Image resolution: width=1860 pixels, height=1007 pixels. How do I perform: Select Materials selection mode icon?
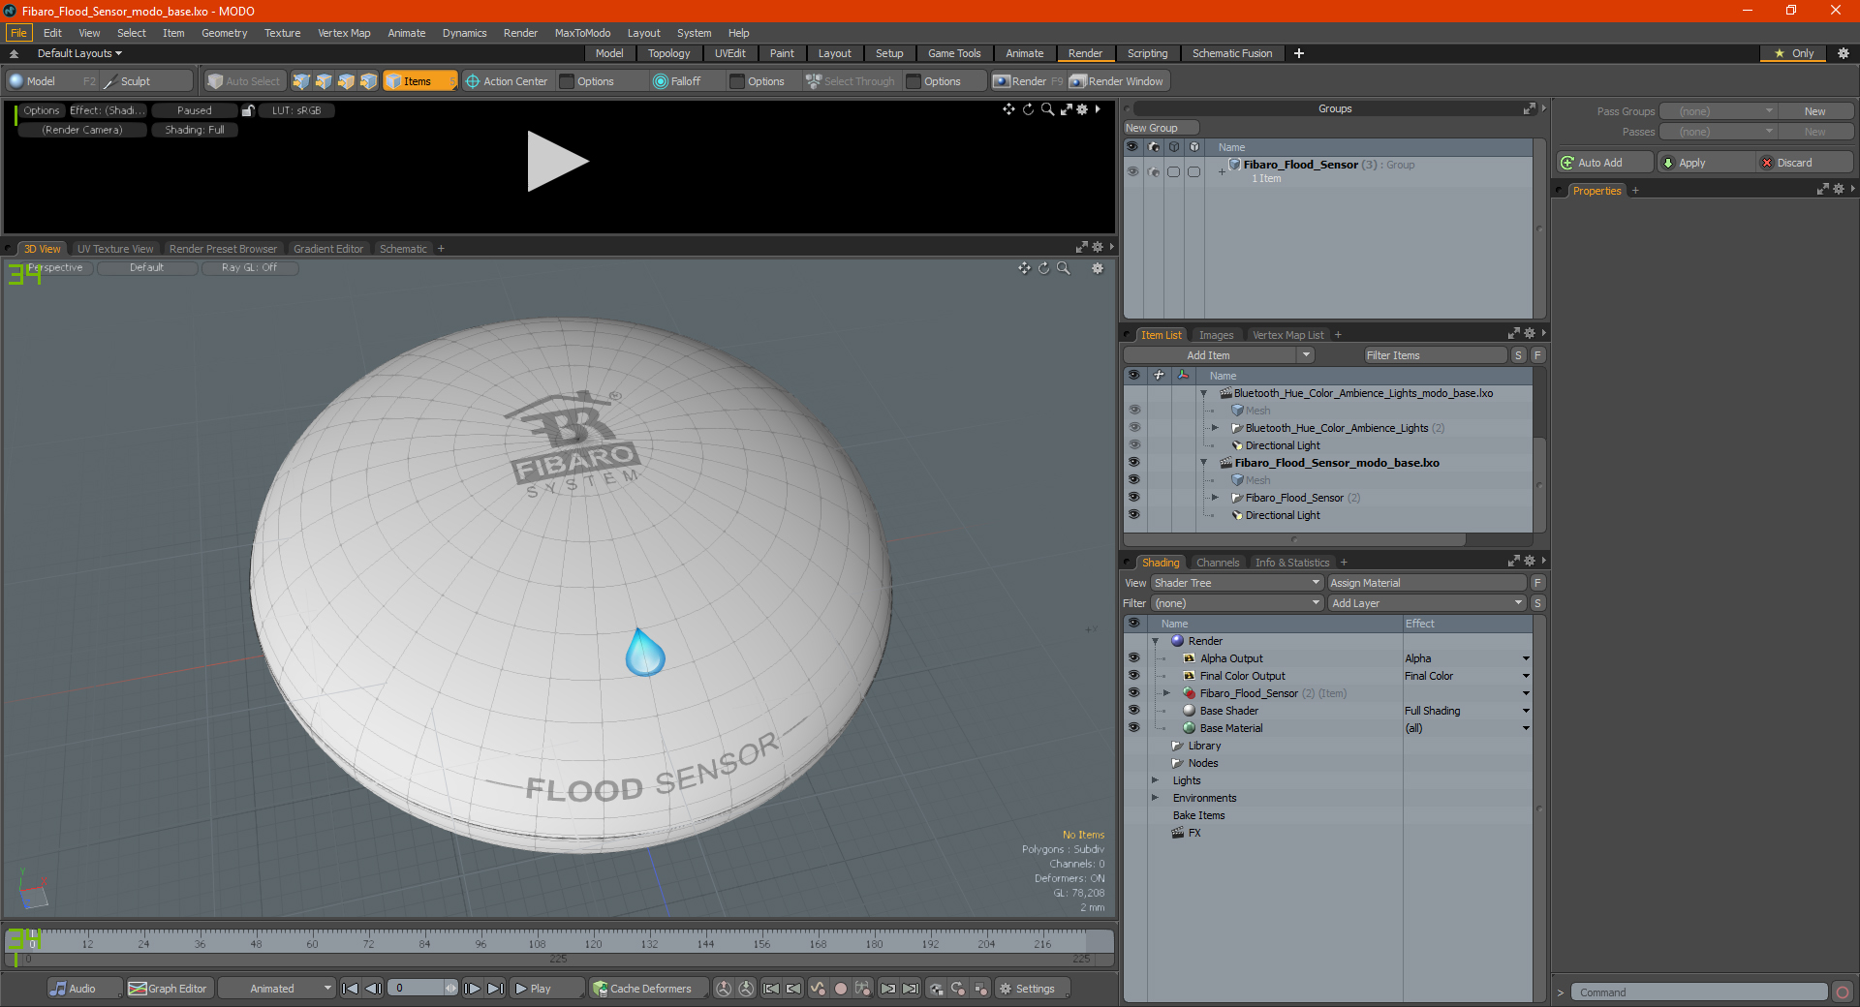[x=368, y=81]
